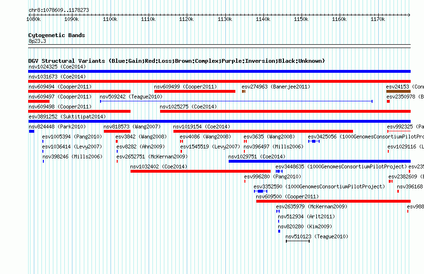Image resolution: width=424 pixels, height=274 pixels.
Task: Select esv3635 (Wang2008) label
Action: pyautogui.click(x=269, y=137)
